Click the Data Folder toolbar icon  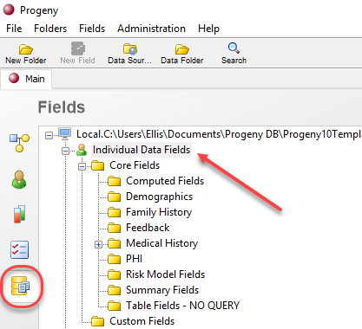tap(182, 49)
